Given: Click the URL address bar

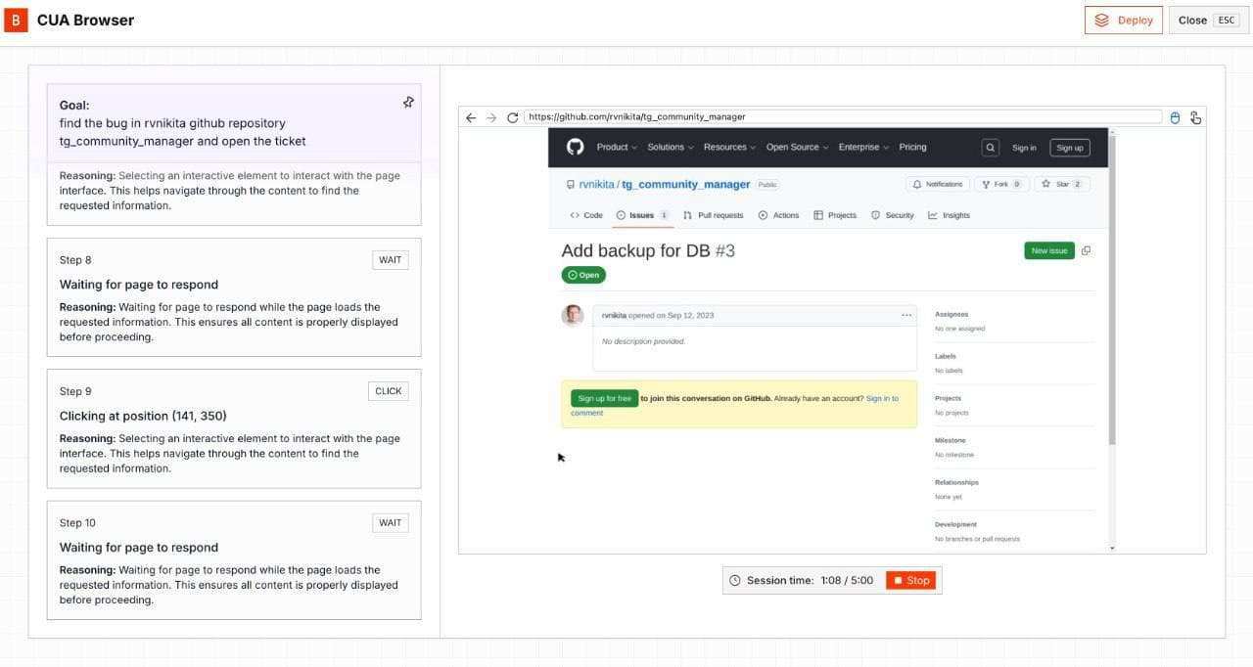Looking at the screenshot, I should click(x=843, y=116).
